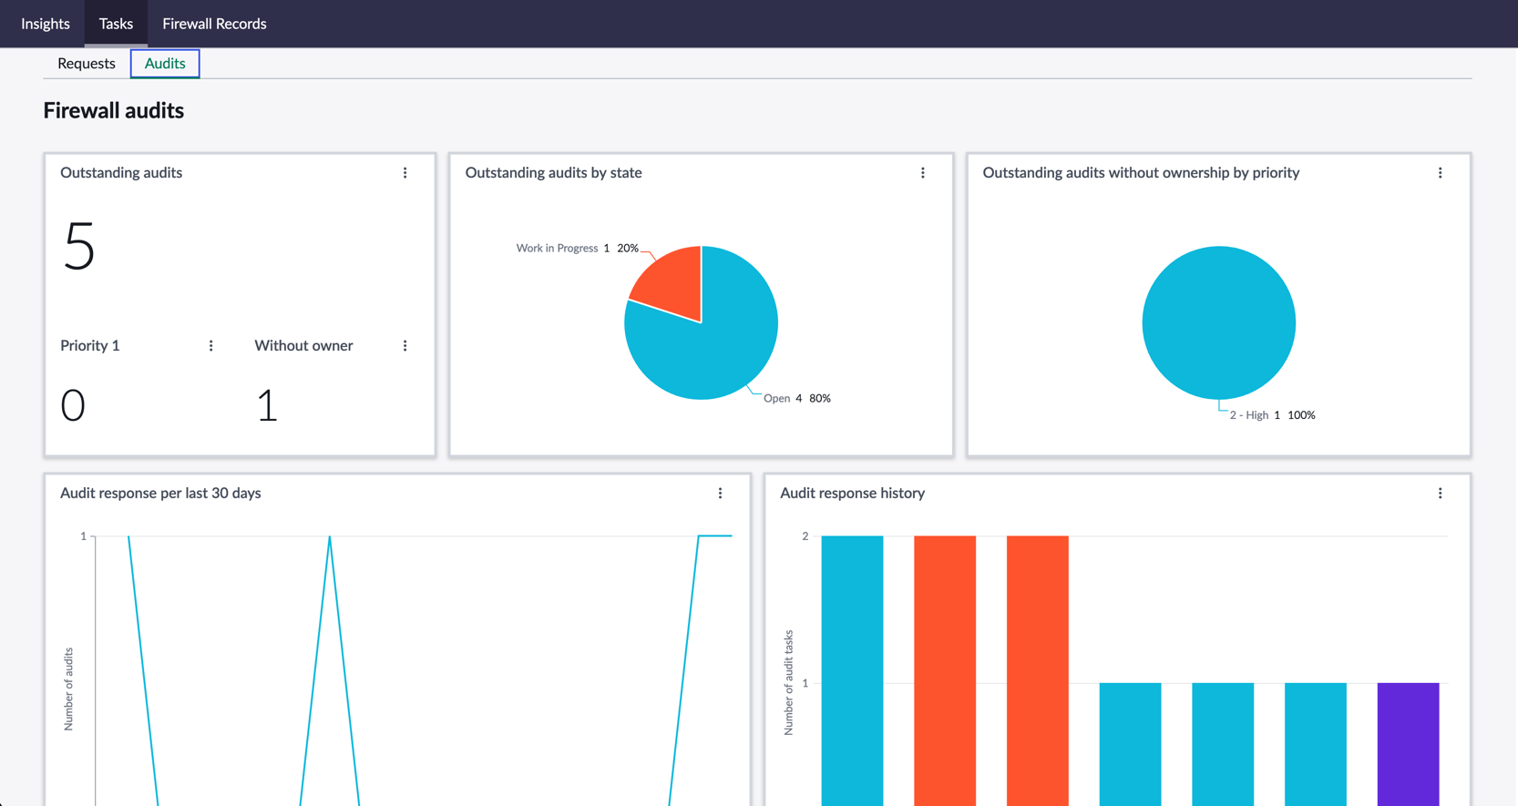Switch to the Requests tab

coord(87,64)
